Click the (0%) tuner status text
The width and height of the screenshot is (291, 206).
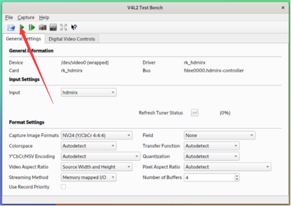click(225, 113)
